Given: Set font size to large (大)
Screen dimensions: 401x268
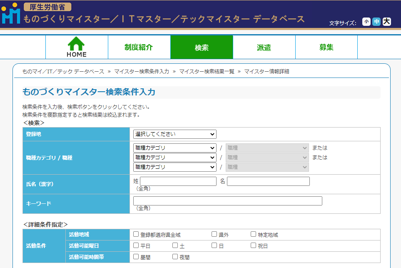Looking at the screenshot, I should [x=387, y=22].
